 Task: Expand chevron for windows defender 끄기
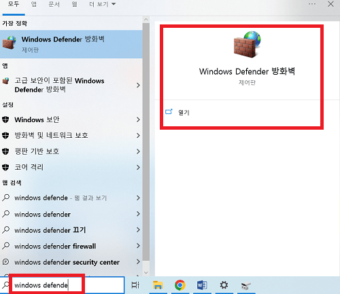pyautogui.click(x=138, y=230)
